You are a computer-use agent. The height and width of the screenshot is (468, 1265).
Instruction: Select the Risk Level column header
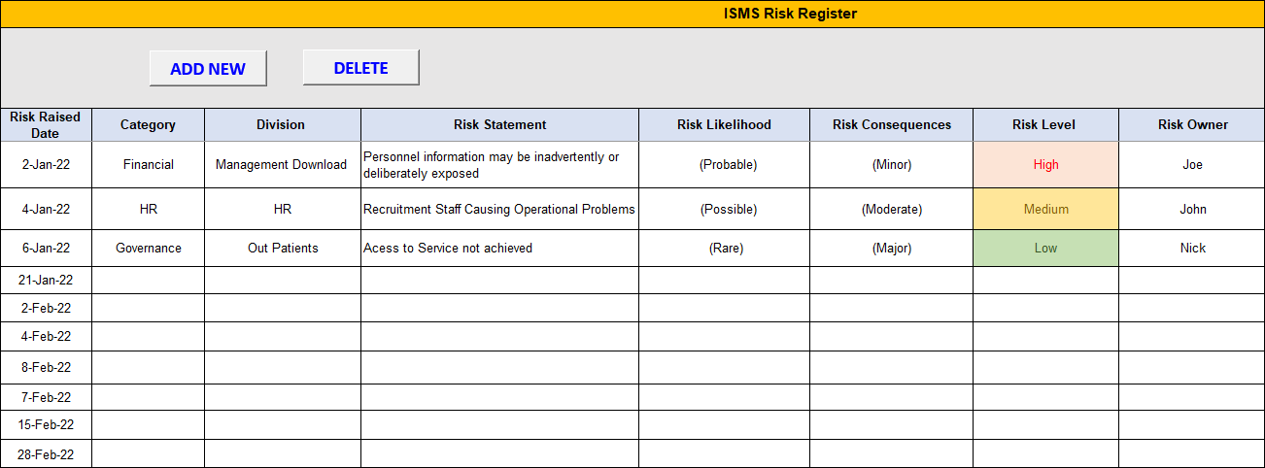tap(1045, 124)
